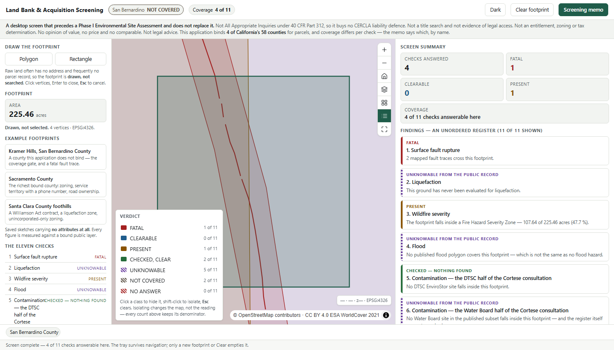The width and height of the screenshot is (614, 350).
Task: Choose the Rectangle drawing tool
Action: pos(81,59)
